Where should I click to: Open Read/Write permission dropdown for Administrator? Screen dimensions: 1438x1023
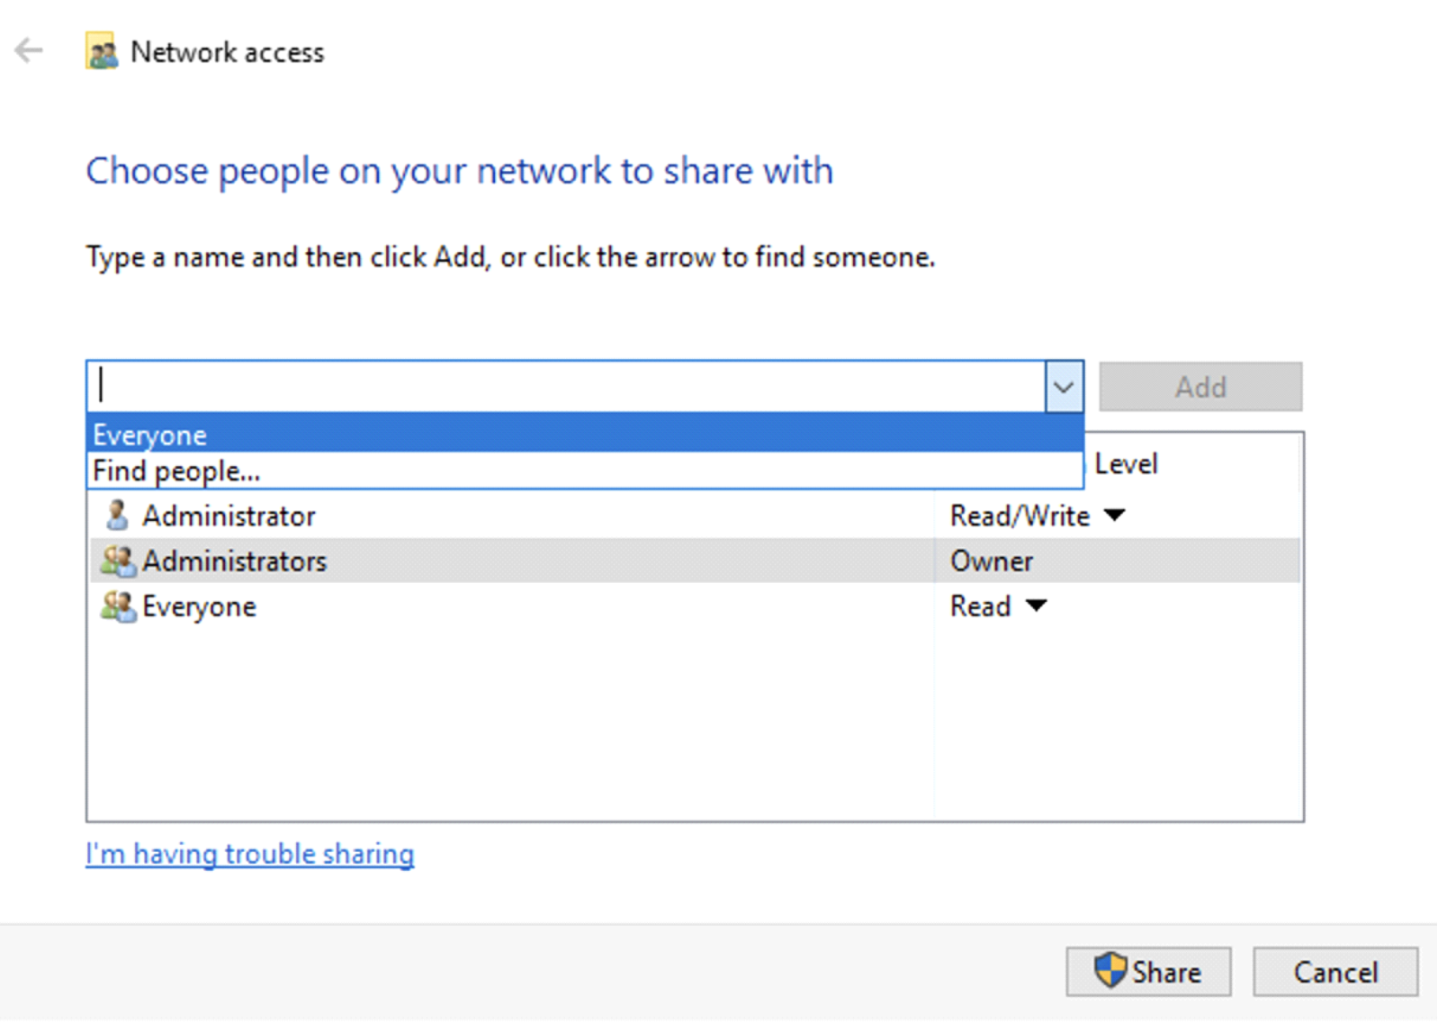pos(1114,516)
